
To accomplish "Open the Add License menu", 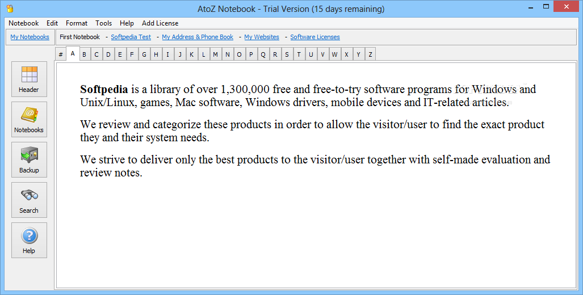I will coord(160,23).
